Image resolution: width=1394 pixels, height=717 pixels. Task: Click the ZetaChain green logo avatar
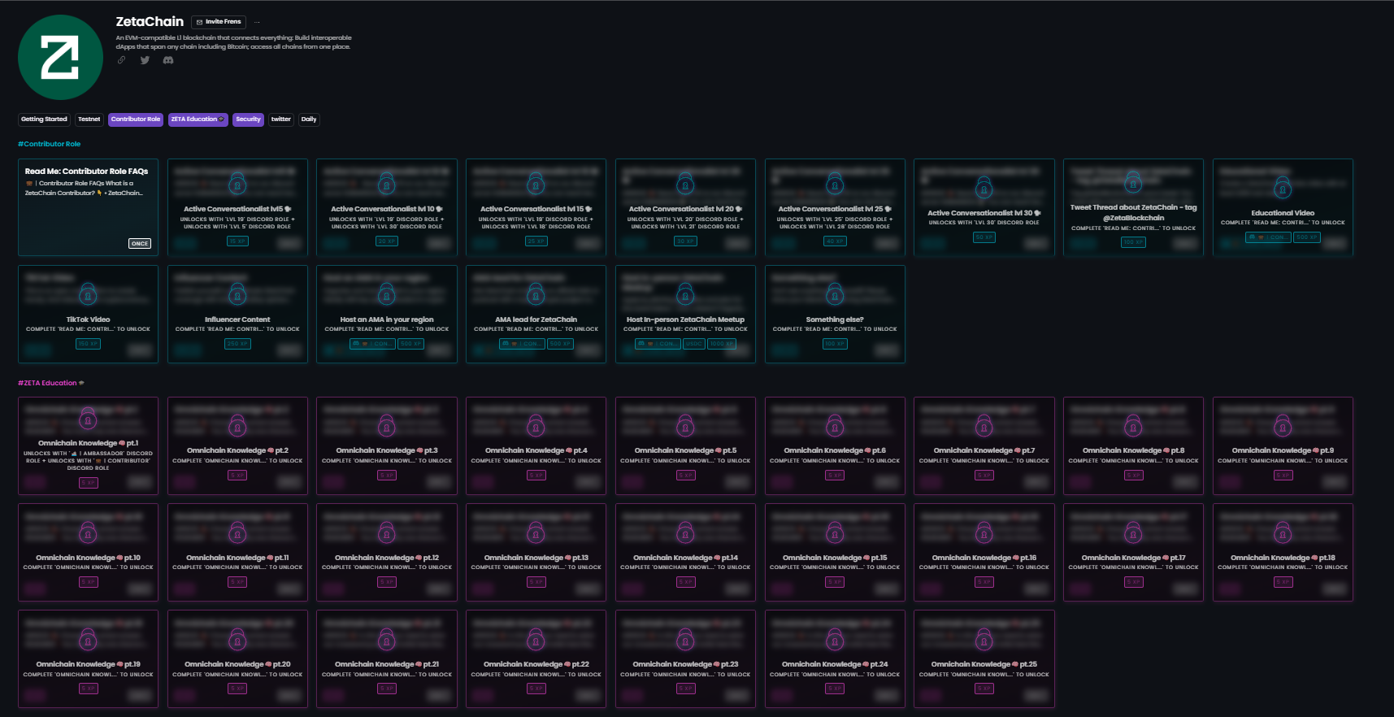tap(60, 57)
